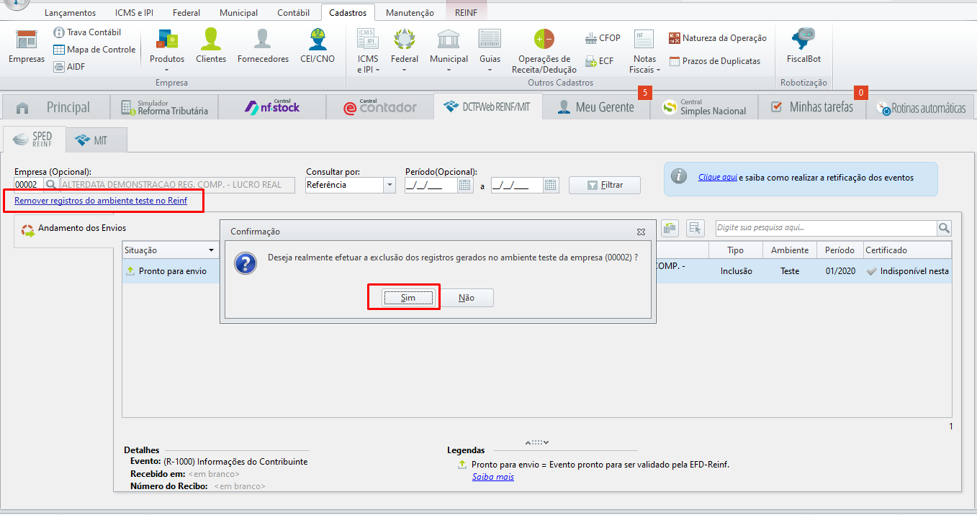
Task: Expand the Consultar por dropdown
Action: (390, 185)
